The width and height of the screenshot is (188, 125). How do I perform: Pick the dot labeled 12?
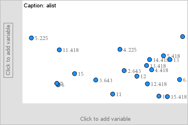tap(137, 76)
